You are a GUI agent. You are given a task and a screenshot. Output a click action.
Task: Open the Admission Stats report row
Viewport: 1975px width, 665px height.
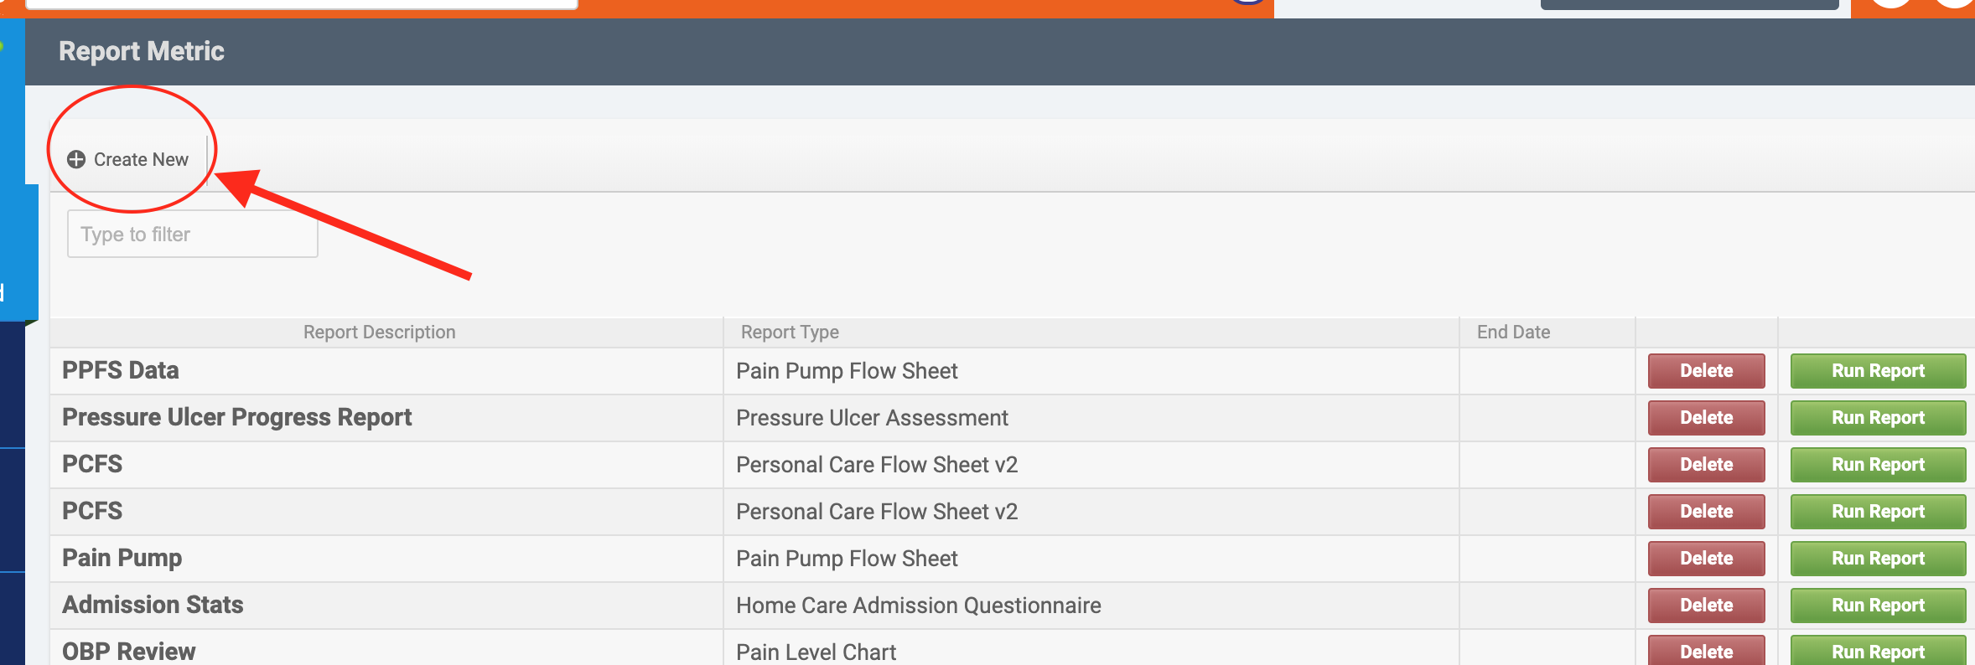pyautogui.click(x=153, y=605)
